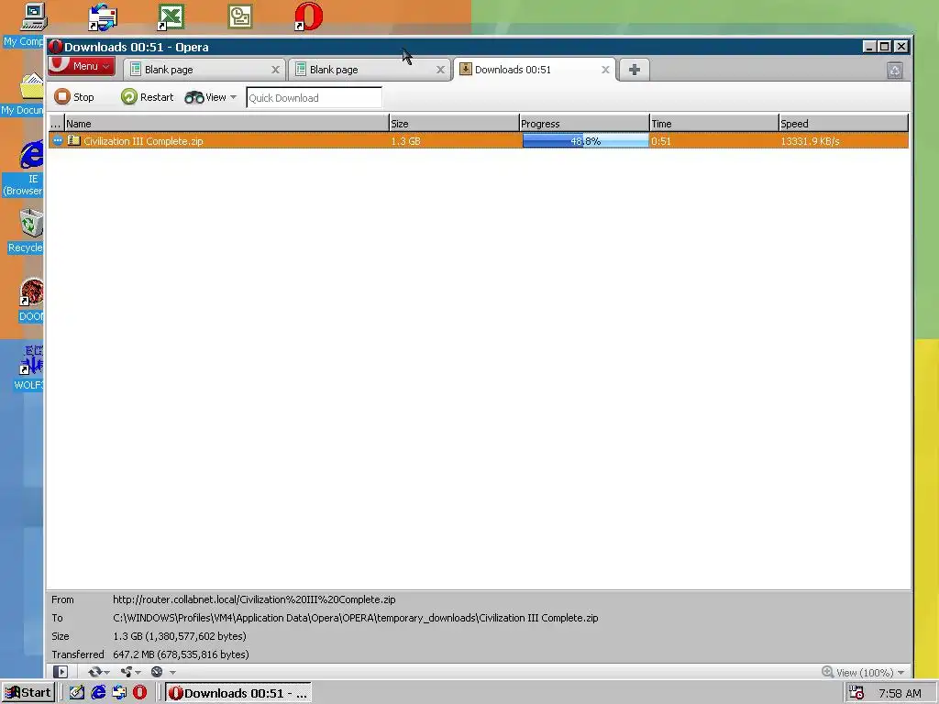Click the 48.8% progress bar

point(585,140)
